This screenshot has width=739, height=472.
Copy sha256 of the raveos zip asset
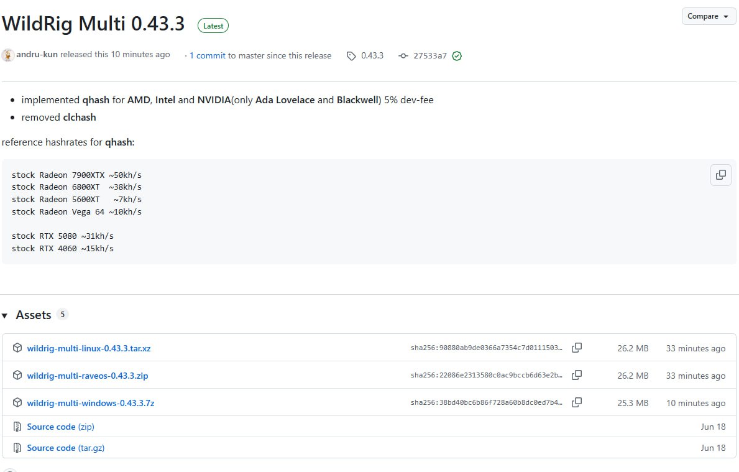pyautogui.click(x=576, y=376)
